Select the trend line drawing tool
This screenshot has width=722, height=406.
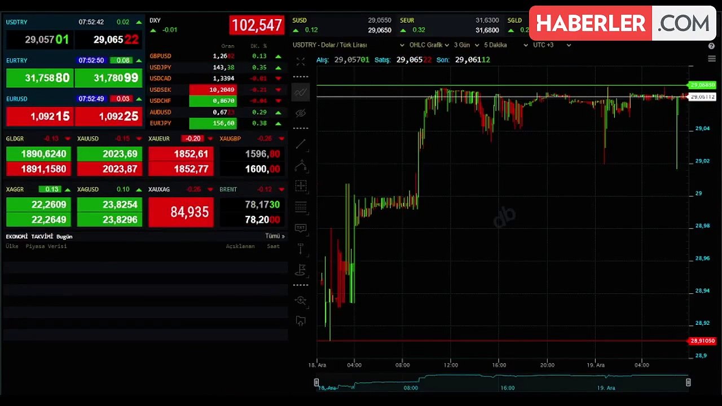(301, 144)
